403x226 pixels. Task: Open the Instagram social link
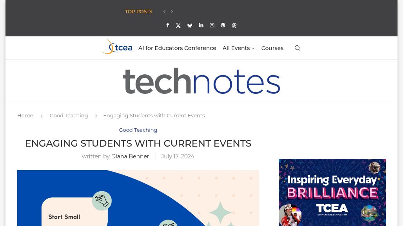click(x=212, y=25)
